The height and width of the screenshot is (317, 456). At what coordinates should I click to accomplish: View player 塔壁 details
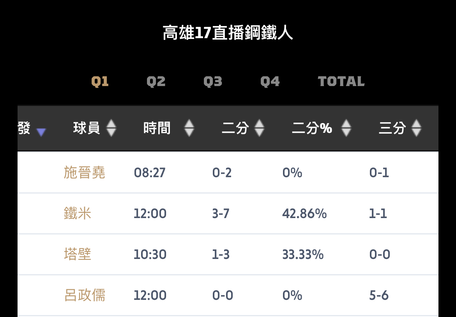pos(78,254)
